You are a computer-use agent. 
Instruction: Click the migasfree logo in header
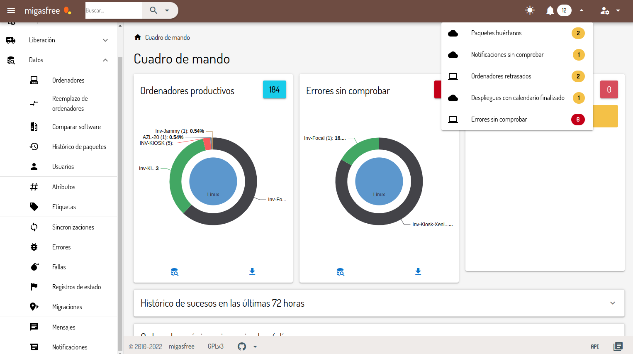pyautogui.click(x=48, y=10)
